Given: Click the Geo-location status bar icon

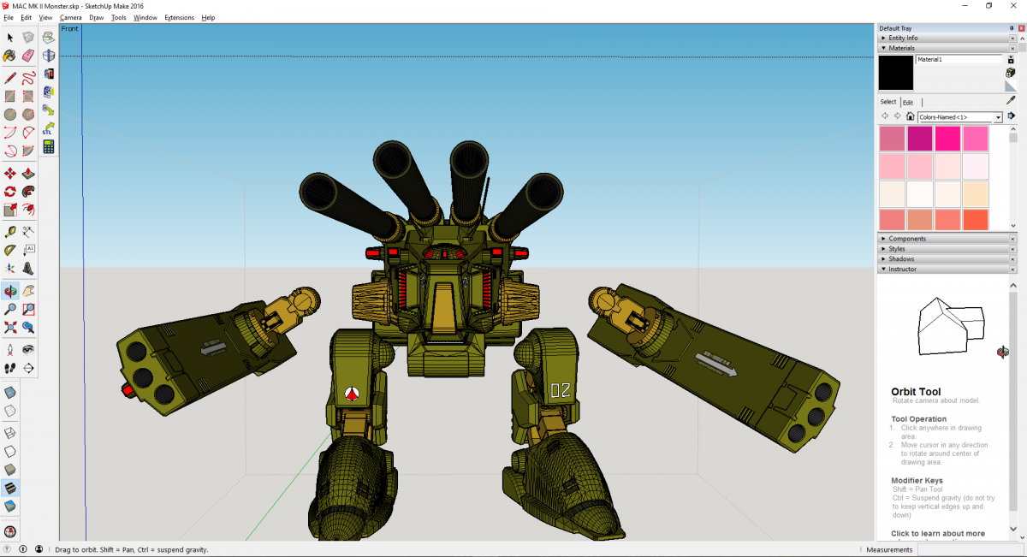Looking at the screenshot, I should coord(9,549).
